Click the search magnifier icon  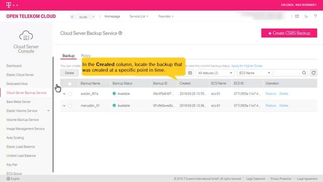click(x=304, y=73)
